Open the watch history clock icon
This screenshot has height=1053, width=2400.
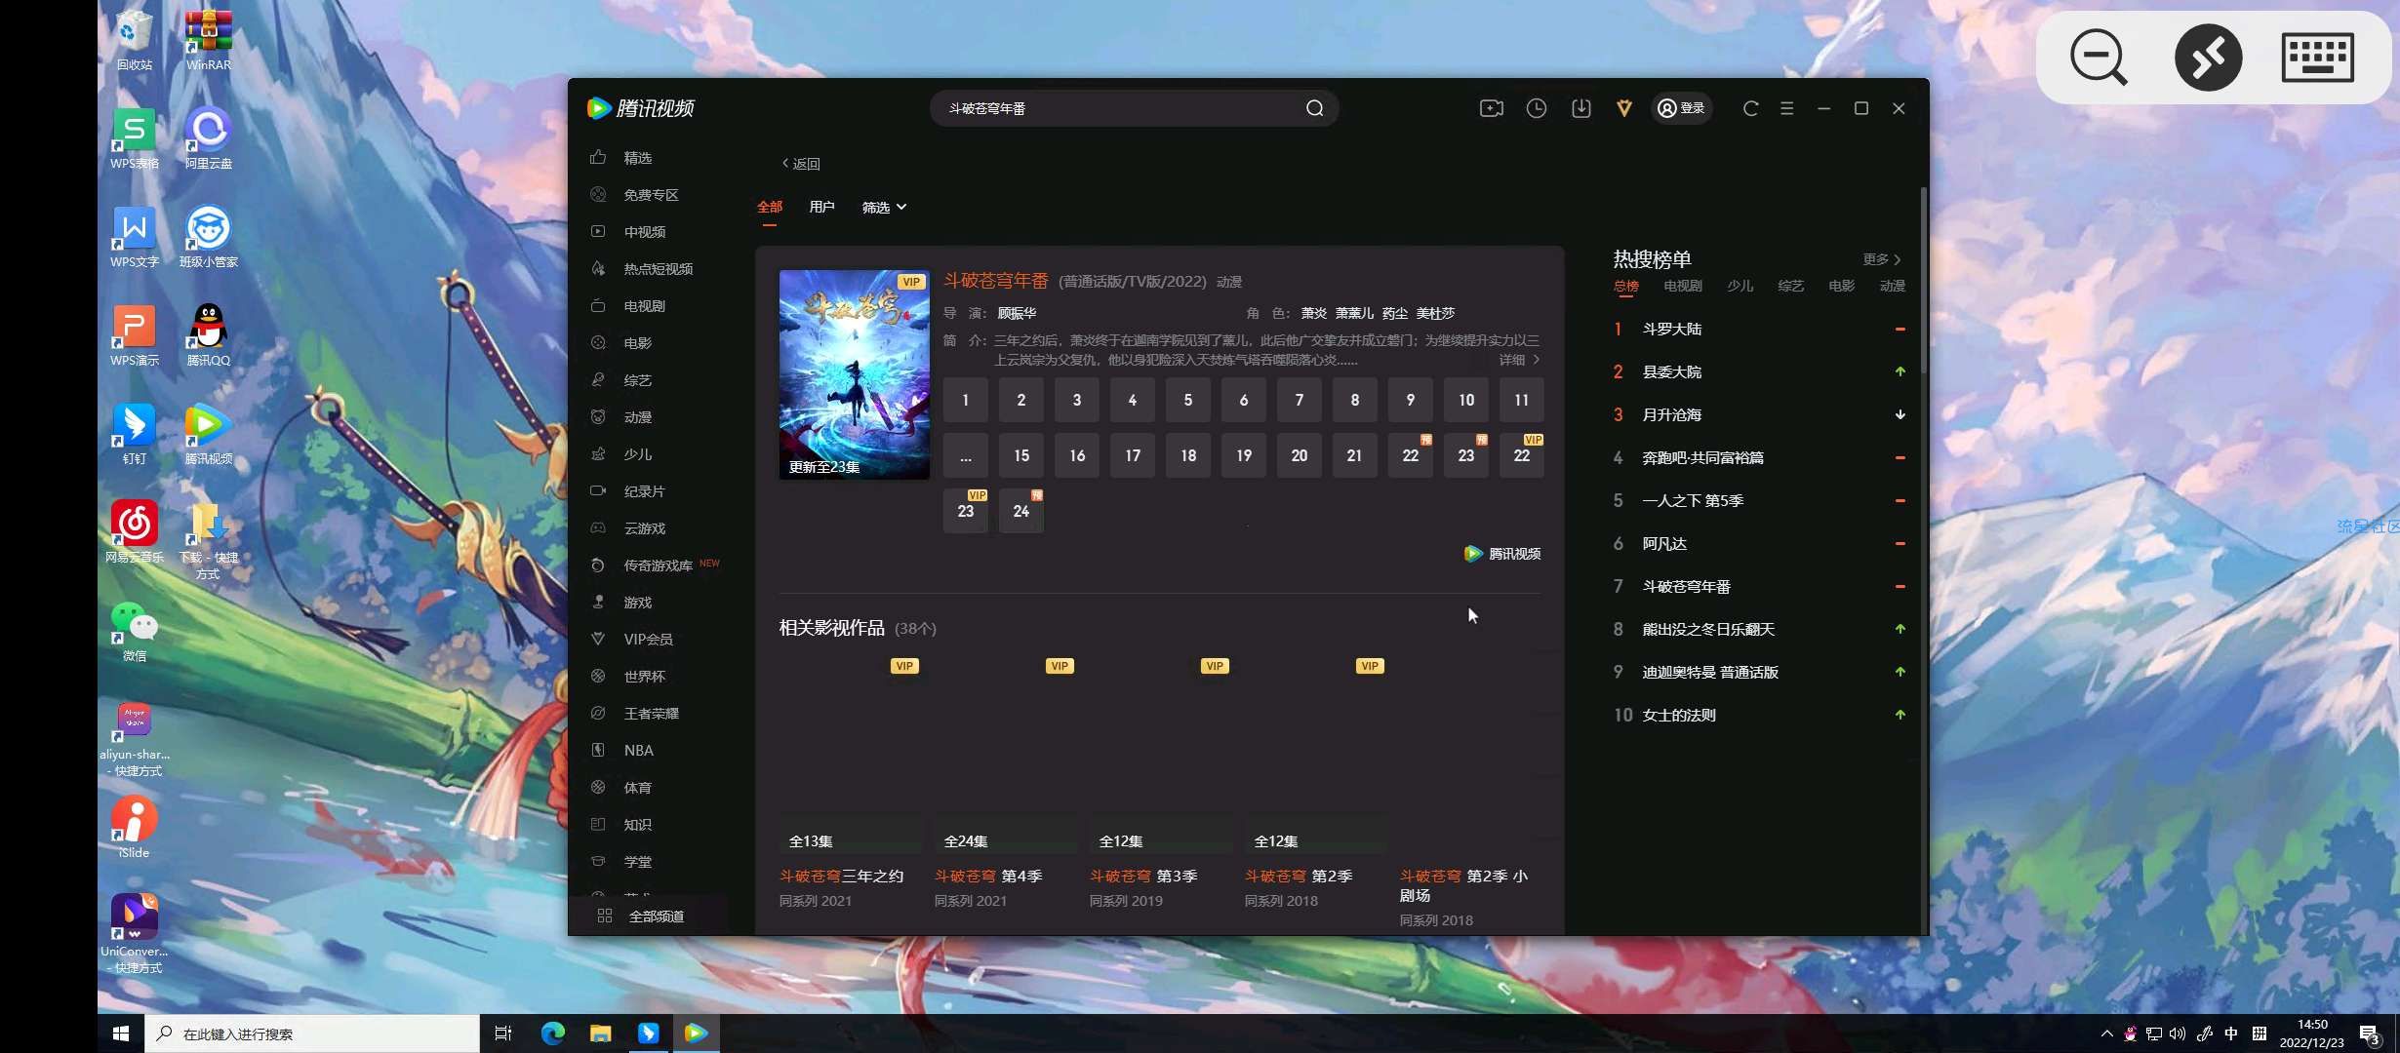pyautogui.click(x=1537, y=108)
